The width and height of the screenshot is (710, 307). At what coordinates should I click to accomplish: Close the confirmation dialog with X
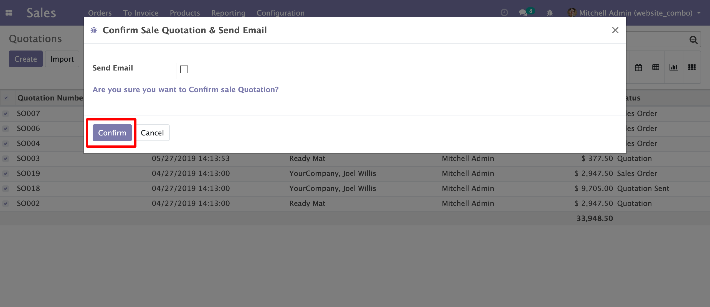point(615,30)
